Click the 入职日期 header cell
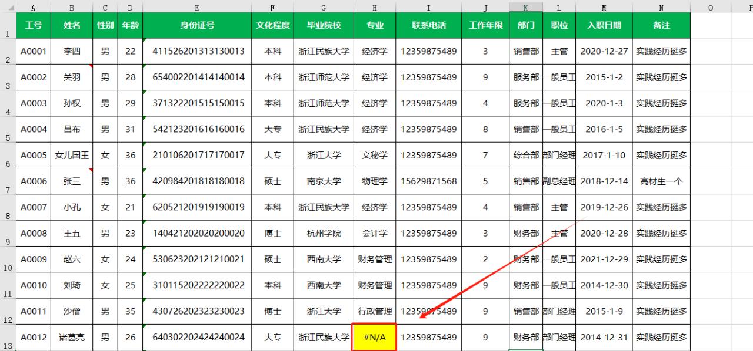 point(604,25)
